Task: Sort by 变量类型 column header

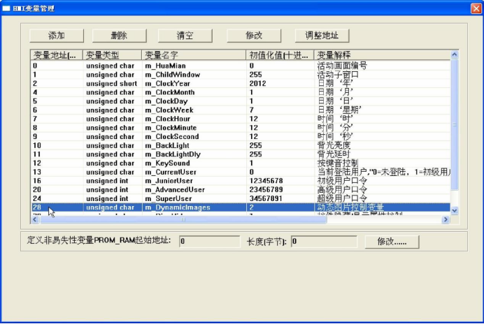Action: [112, 55]
